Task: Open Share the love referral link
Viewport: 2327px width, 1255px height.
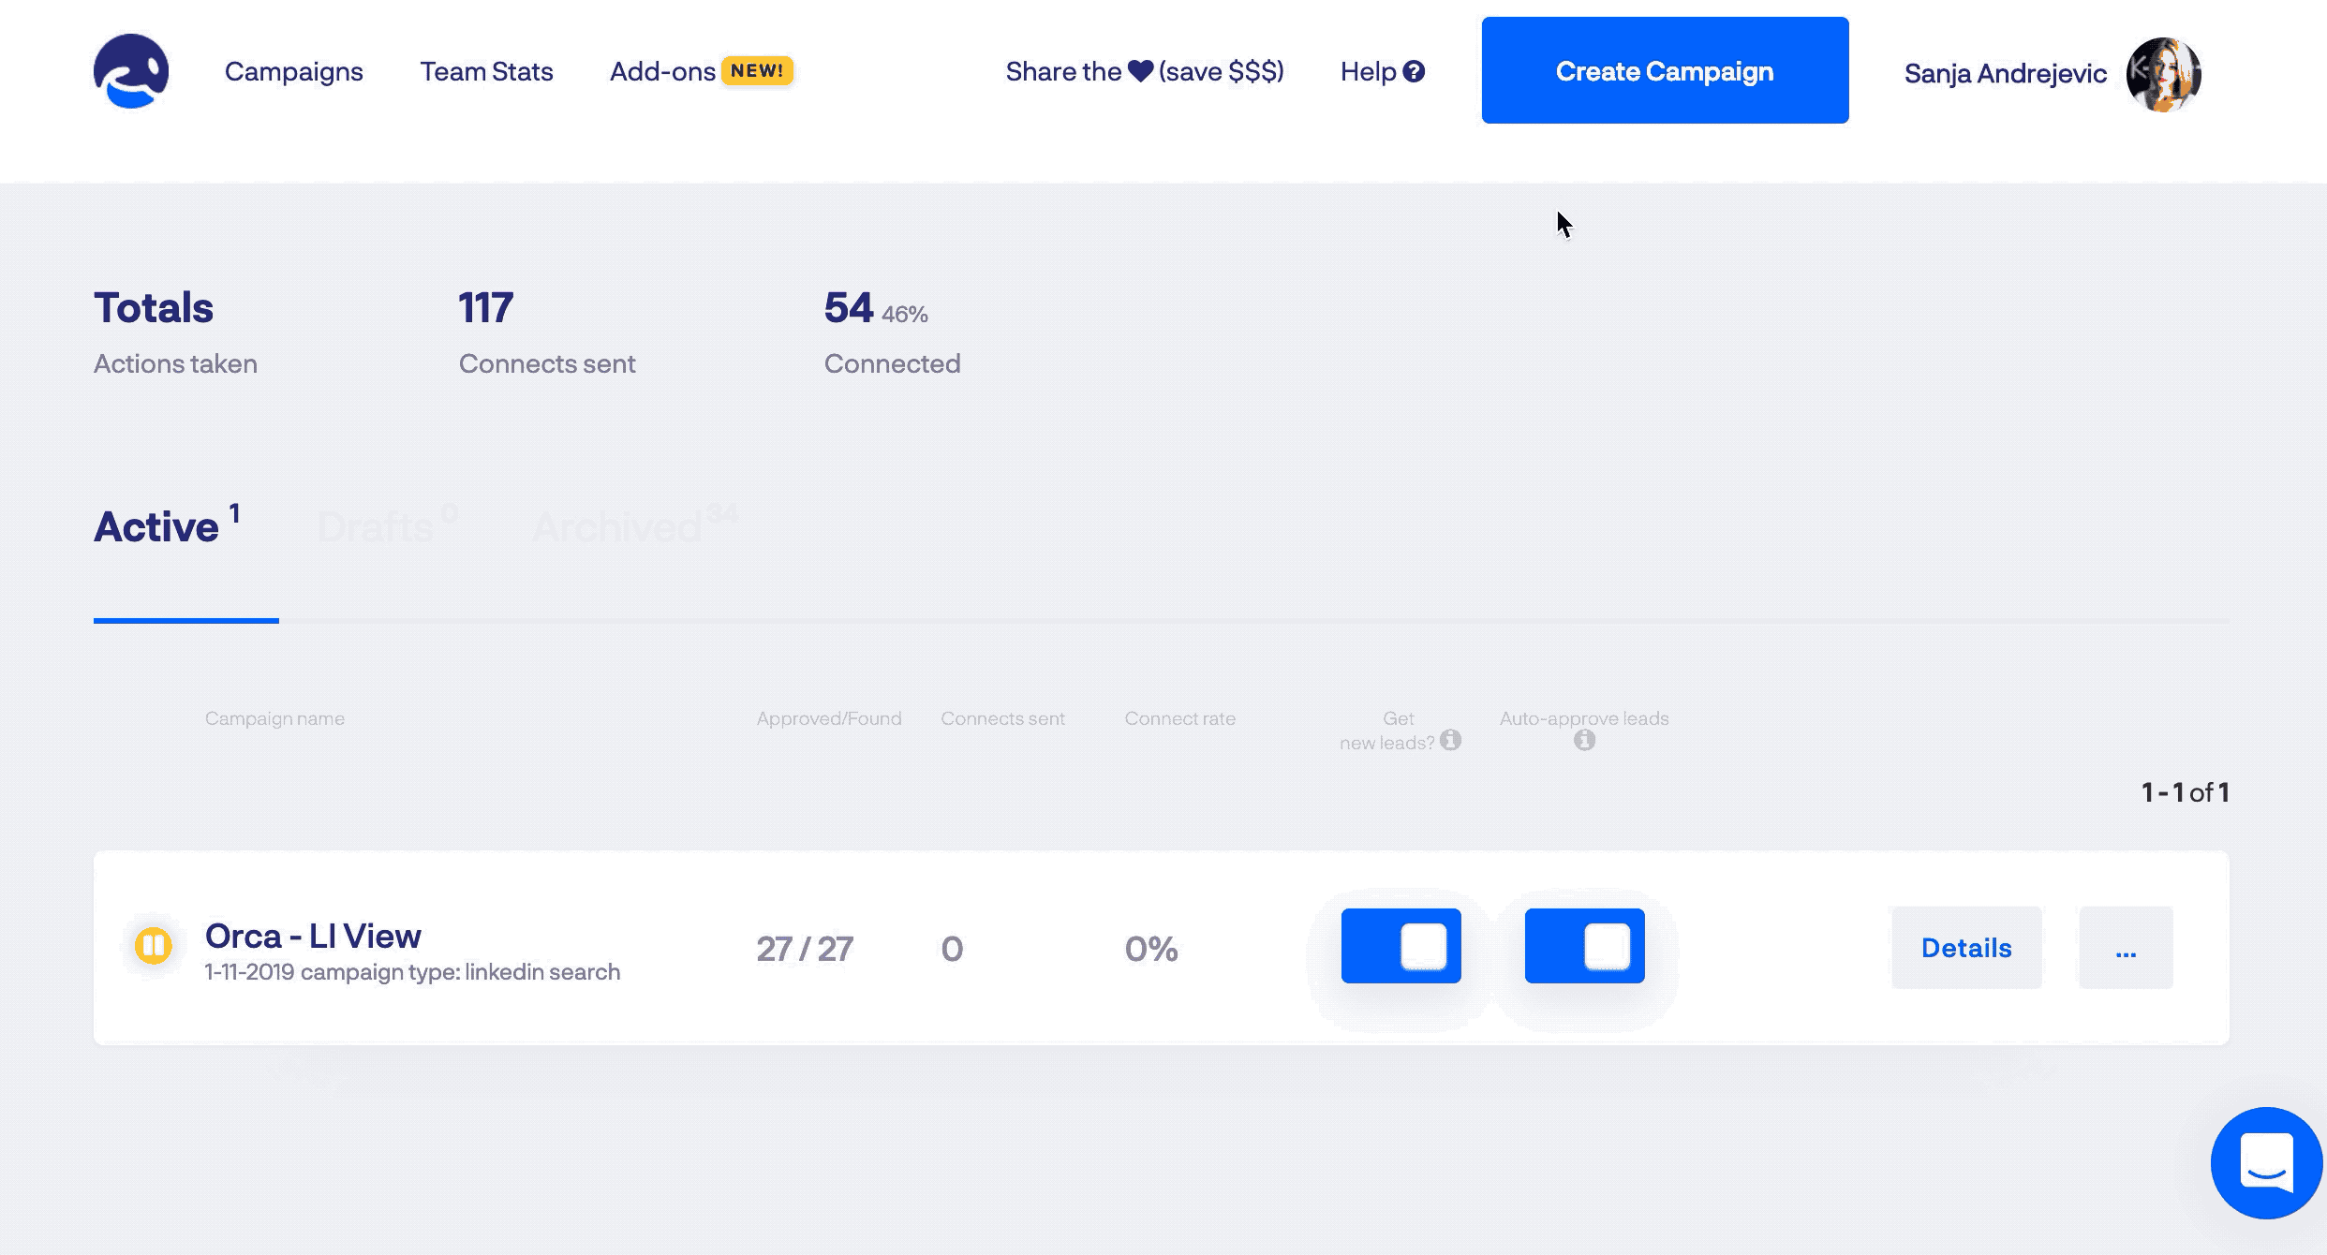Action: tap(1145, 71)
